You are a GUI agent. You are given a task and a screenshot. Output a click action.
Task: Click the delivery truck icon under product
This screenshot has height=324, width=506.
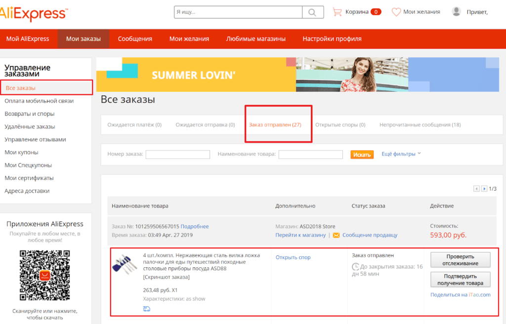(x=147, y=309)
